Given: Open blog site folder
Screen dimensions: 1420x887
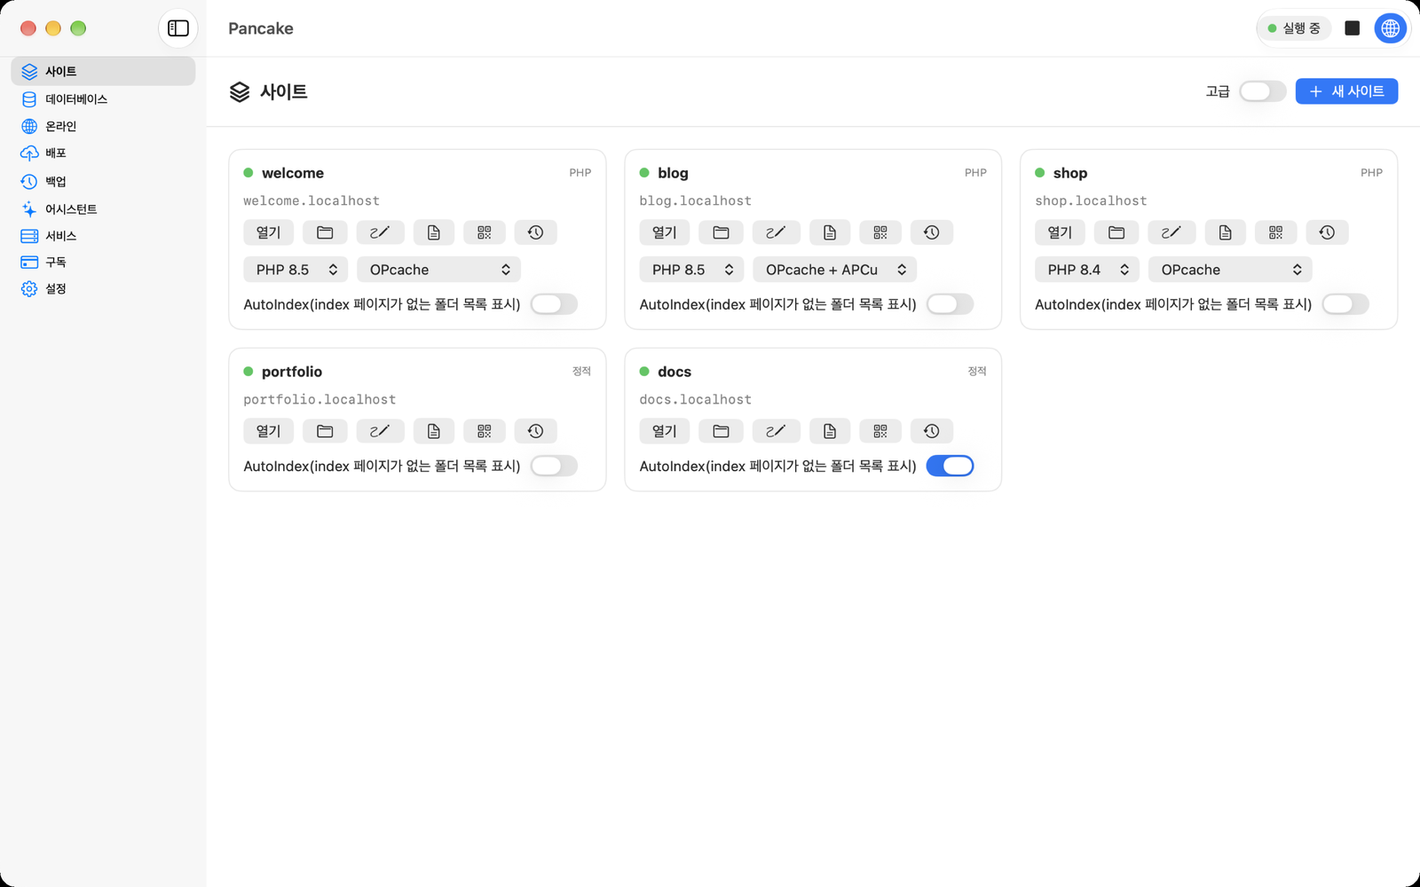Looking at the screenshot, I should tap(721, 232).
